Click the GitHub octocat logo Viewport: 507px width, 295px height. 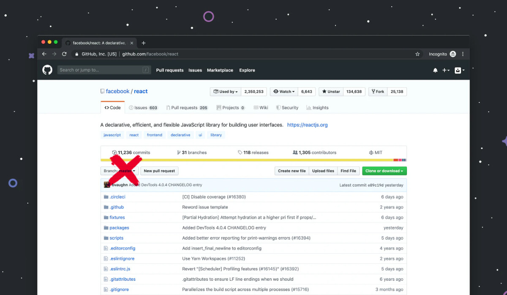coord(47,70)
